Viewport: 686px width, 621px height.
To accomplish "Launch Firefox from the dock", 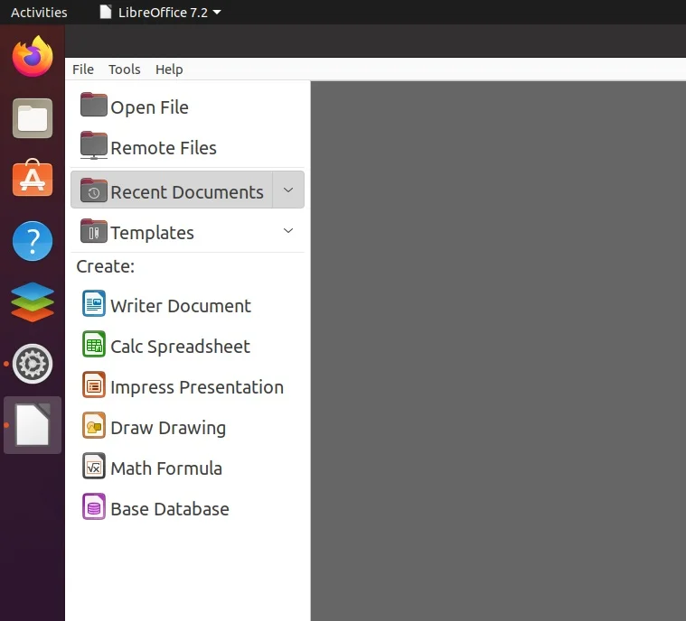I will pyautogui.click(x=33, y=56).
